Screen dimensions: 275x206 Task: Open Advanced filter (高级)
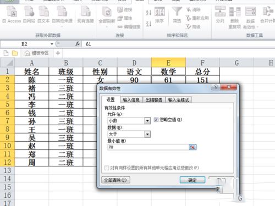(193, 27)
